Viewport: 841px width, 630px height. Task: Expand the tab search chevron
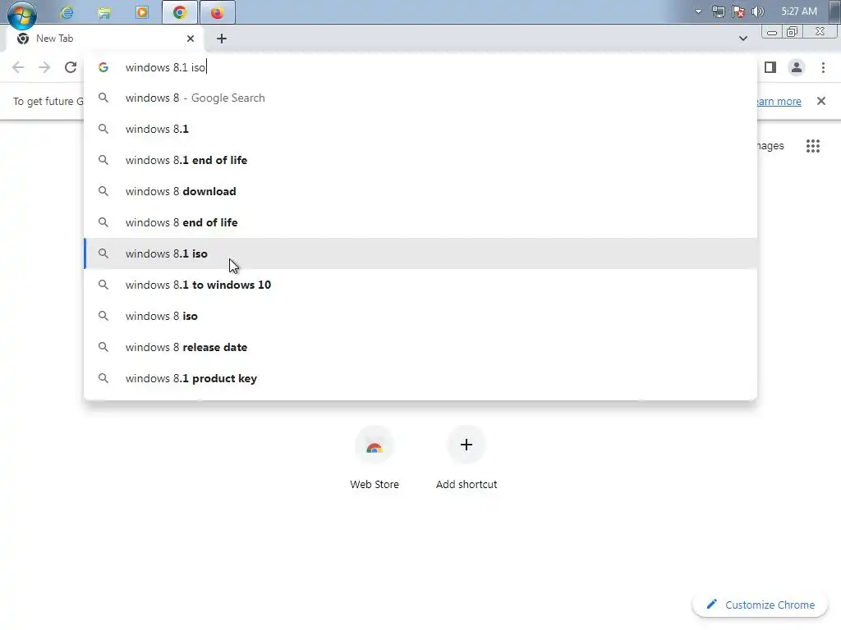click(x=742, y=39)
